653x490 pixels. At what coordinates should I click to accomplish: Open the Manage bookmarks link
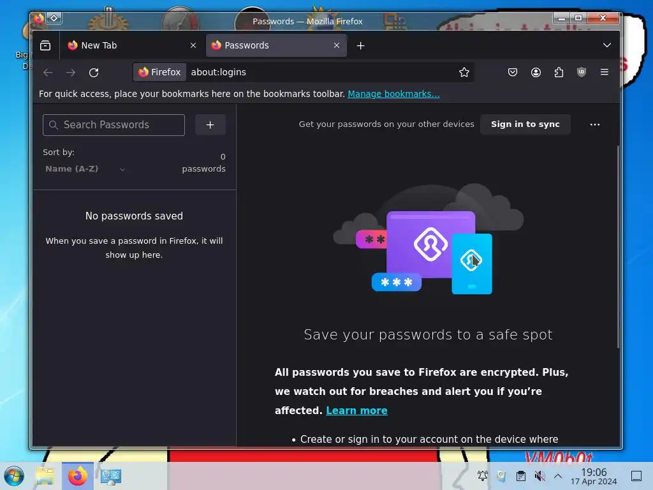point(393,94)
